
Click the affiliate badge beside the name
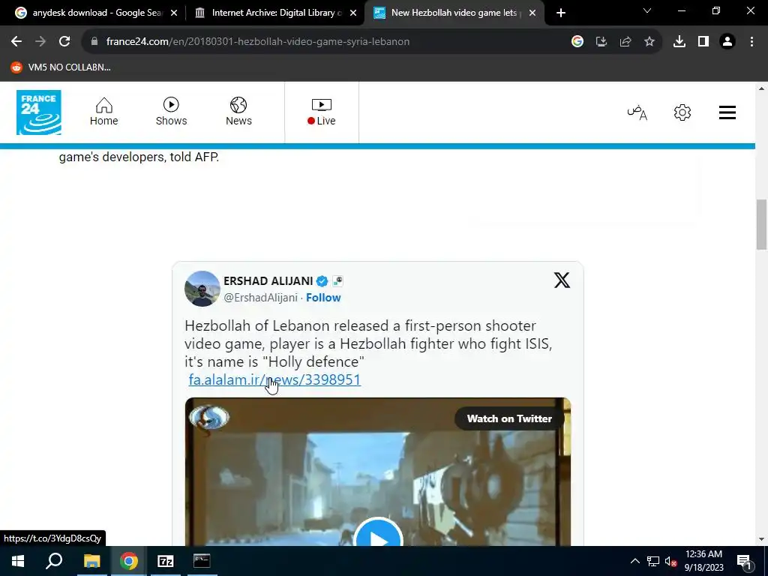pyautogui.click(x=337, y=281)
